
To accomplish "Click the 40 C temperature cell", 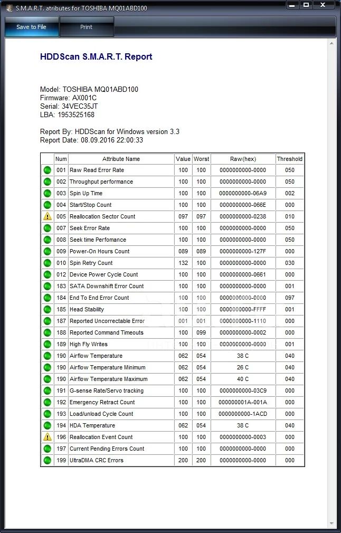I will tap(243, 379).
